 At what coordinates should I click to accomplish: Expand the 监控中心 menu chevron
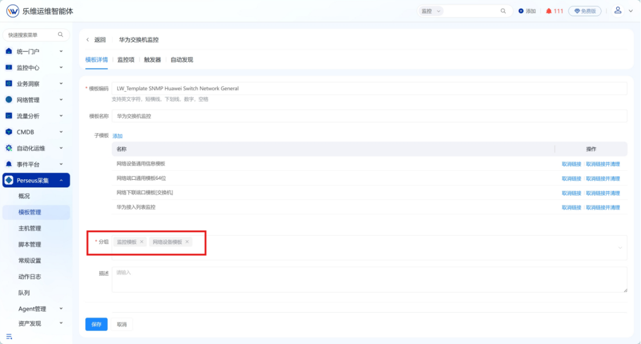point(61,67)
